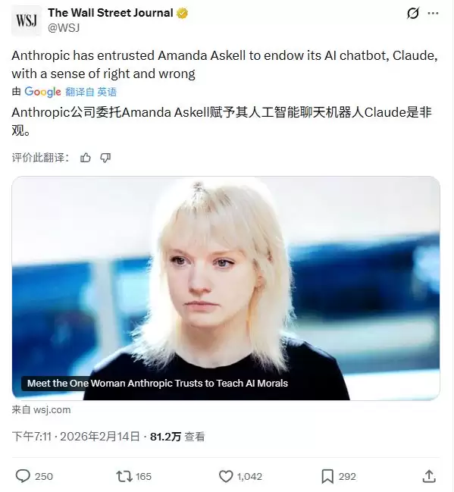454x492 pixels.
Task: Open the three-dot more options menu
Action: click(x=433, y=13)
